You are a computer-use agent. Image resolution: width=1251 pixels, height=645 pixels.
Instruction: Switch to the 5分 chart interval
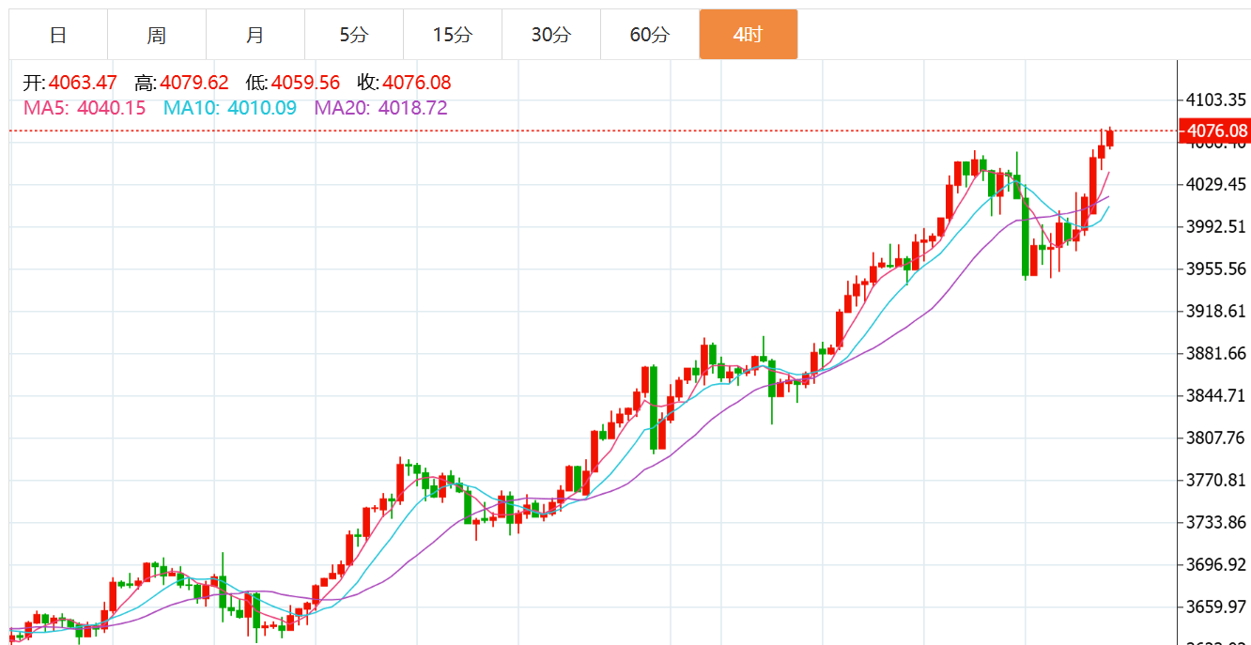[354, 35]
